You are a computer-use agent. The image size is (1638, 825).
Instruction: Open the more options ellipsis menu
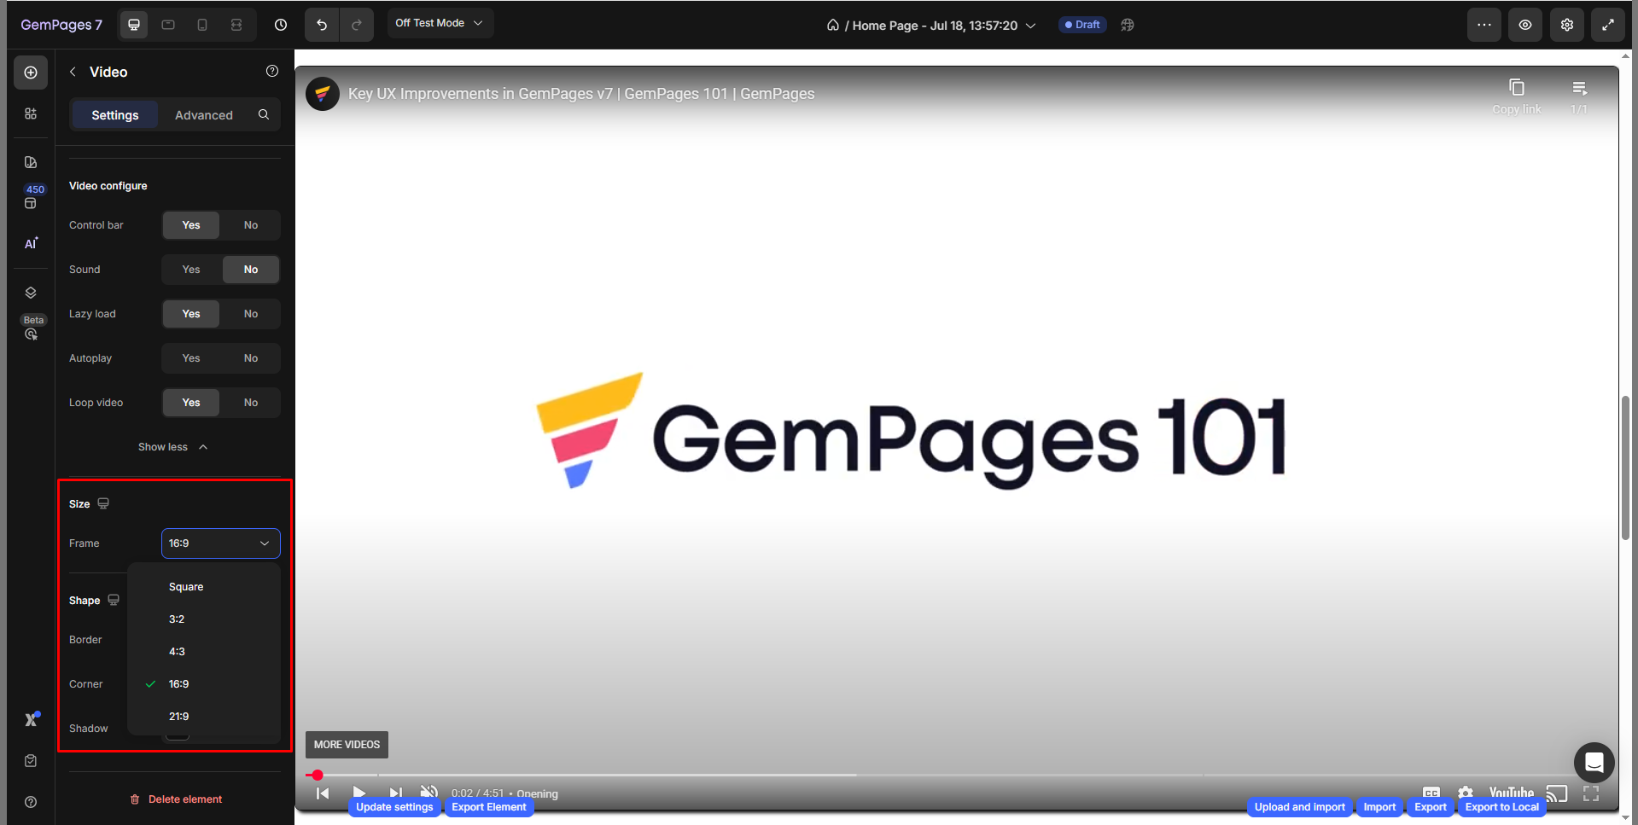click(1484, 25)
